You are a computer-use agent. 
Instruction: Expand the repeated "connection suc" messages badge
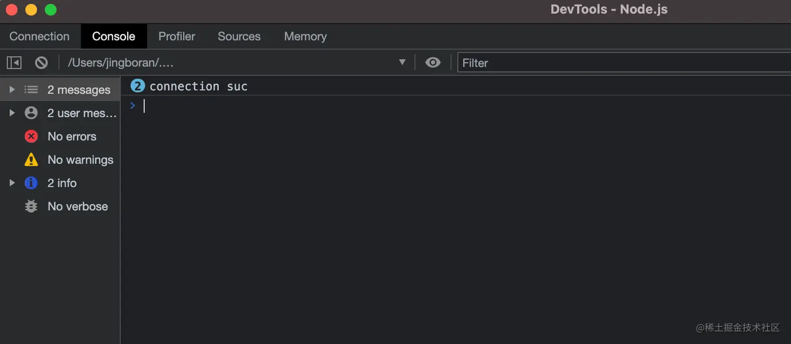click(x=137, y=86)
